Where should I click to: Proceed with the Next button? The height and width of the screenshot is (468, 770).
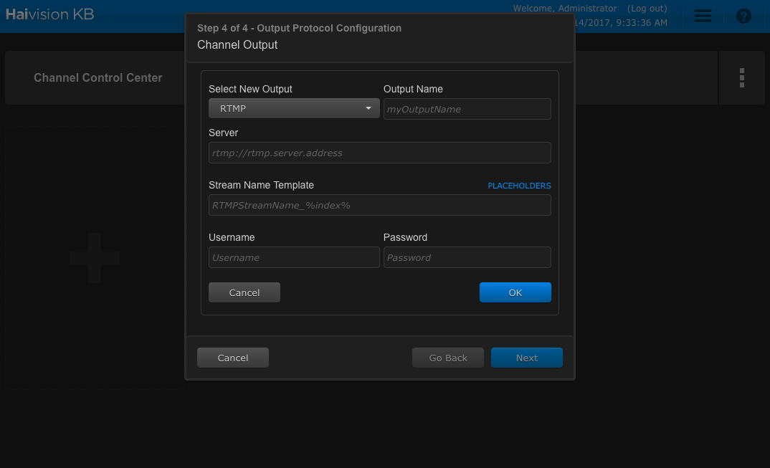(526, 358)
